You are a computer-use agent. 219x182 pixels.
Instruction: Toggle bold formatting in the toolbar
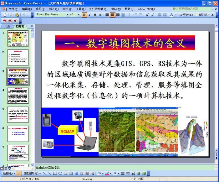click(x=84, y=15)
